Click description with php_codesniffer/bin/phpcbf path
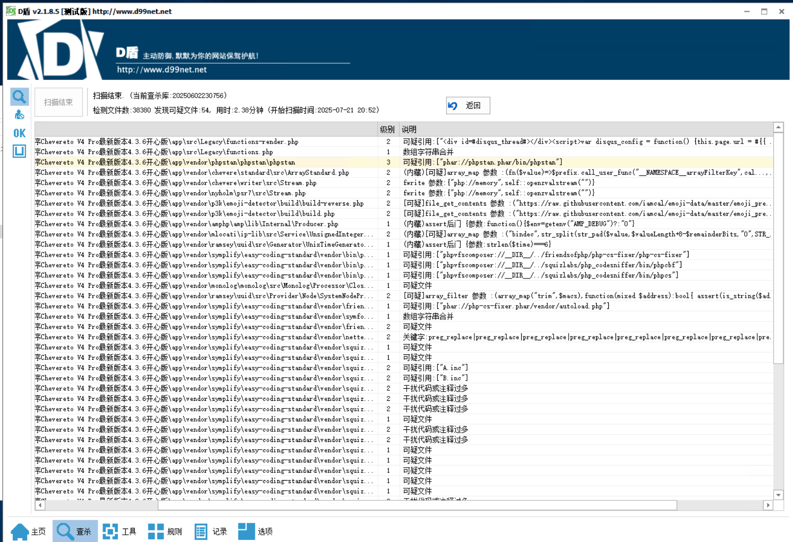 [x=543, y=265]
